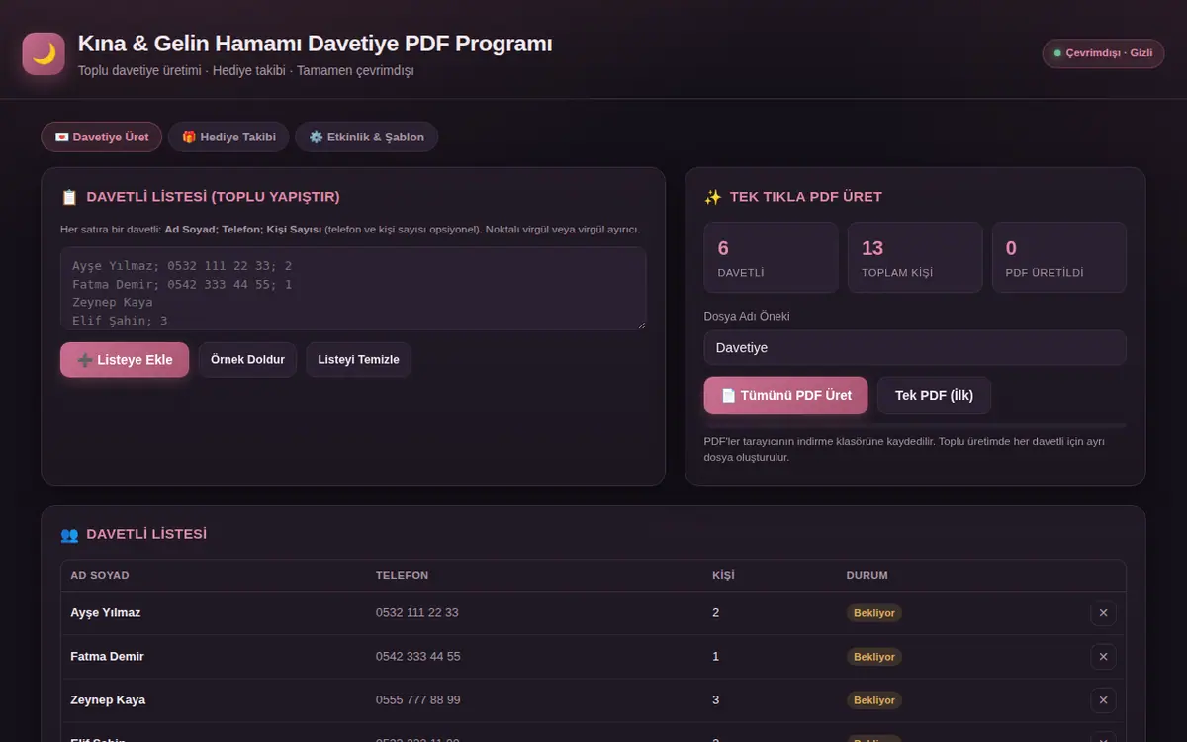Generate all PDFs with Tümünü PDF Üret
Screen dimensions: 1187x742
(785, 395)
